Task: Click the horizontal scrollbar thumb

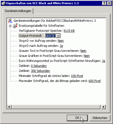Action: click(x=56, y=107)
